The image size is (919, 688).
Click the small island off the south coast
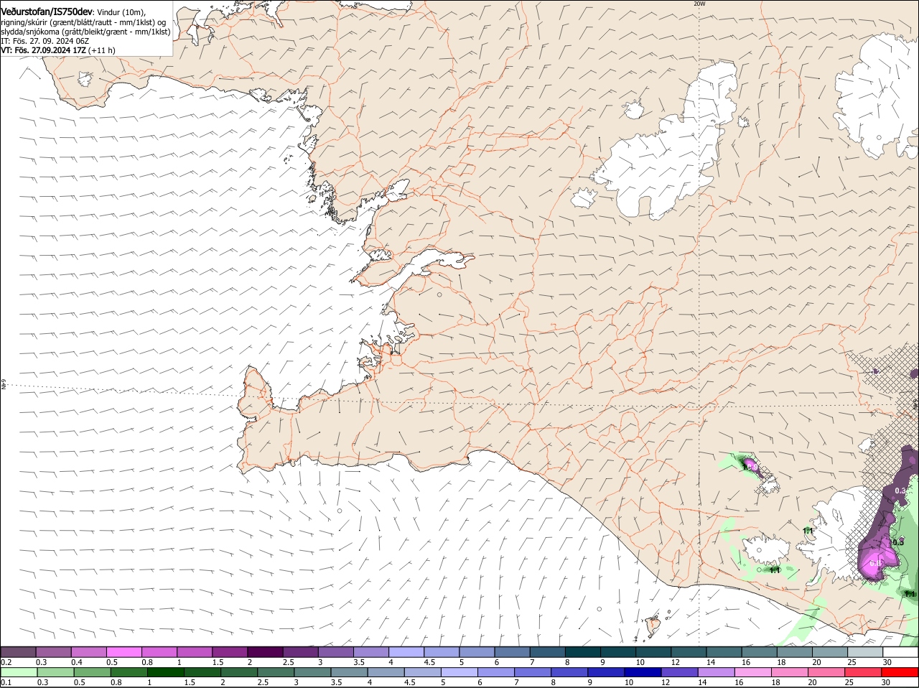coord(653,627)
